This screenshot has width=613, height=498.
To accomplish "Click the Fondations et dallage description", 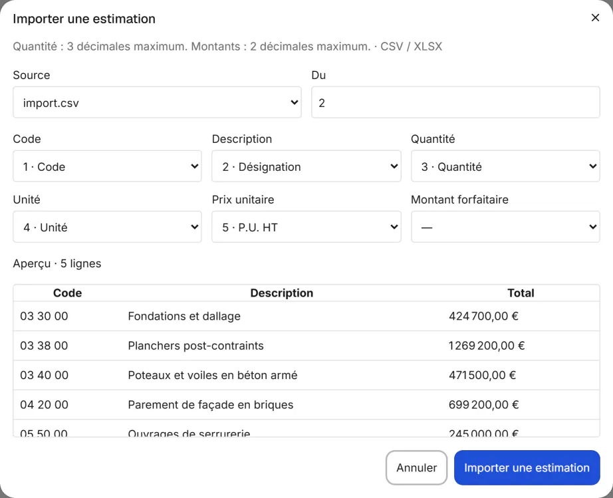I will click(x=184, y=316).
